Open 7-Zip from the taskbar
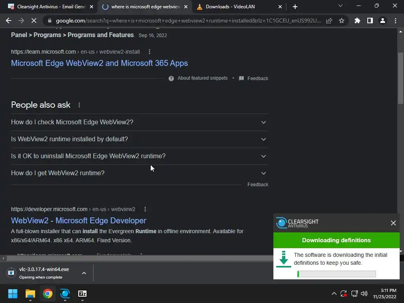Image resolution: width=404 pixels, height=303 pixels. pyautogui.click(x=82, y=294)
